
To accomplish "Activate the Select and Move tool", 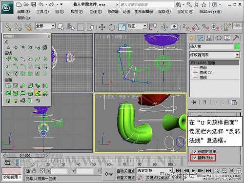I will pos(102,27).
